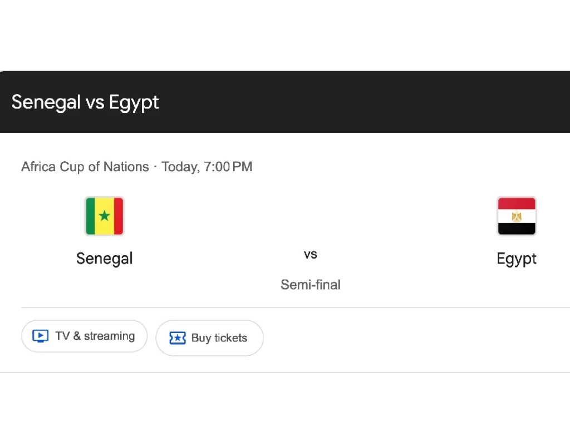Screen dimensions: 570x427
Task: Click the red stripe of Senegal's flag
Action: pos(118,216)
